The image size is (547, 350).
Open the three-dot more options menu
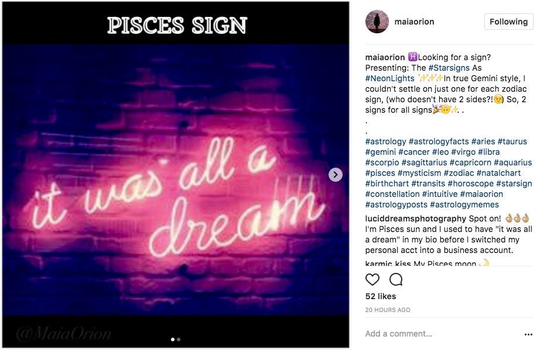[x=528, y=334]
